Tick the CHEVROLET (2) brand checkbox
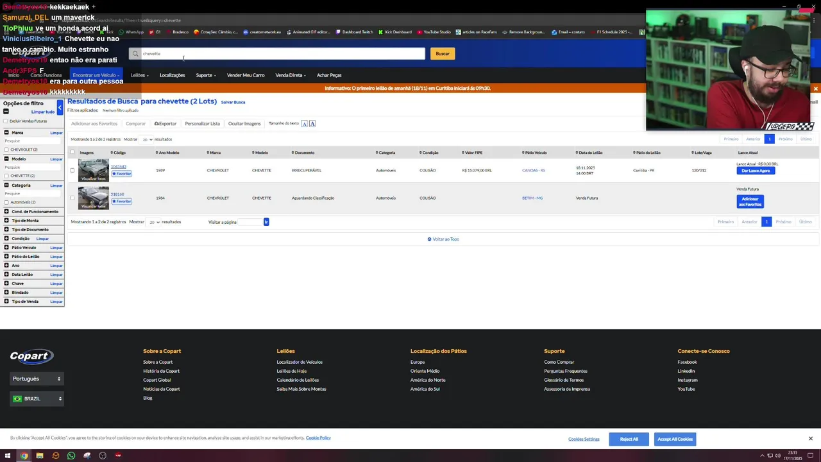The height and width of the screenshot is (462, 821). [6, 150]
